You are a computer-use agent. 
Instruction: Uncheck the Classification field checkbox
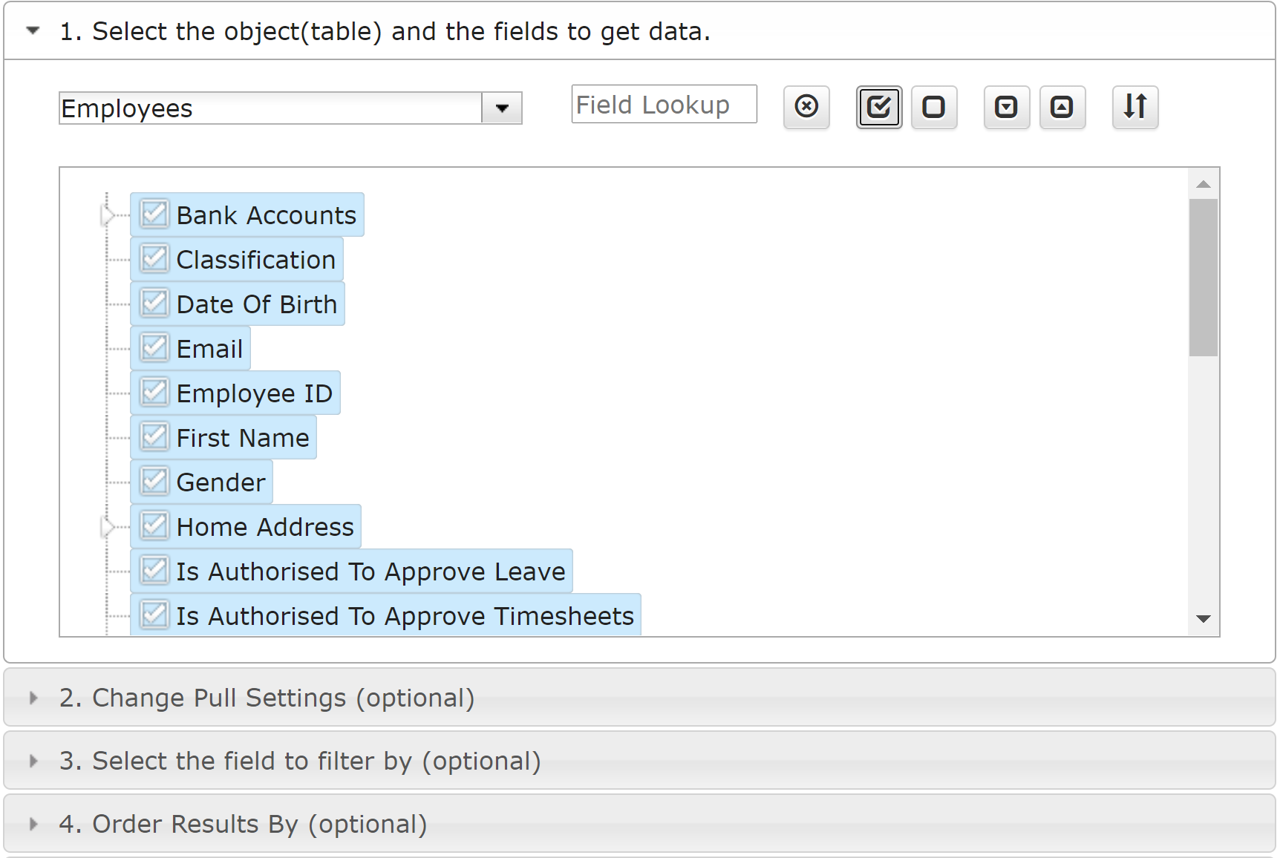click(x=154, y=259)
